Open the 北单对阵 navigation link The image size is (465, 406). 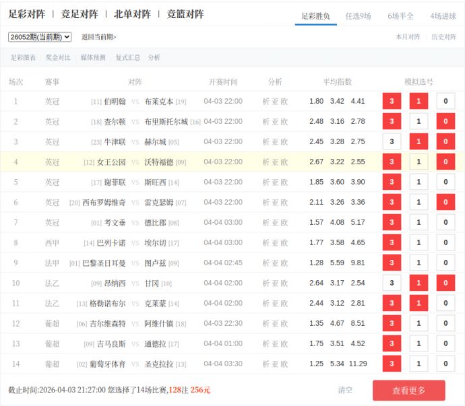(132, 14)
